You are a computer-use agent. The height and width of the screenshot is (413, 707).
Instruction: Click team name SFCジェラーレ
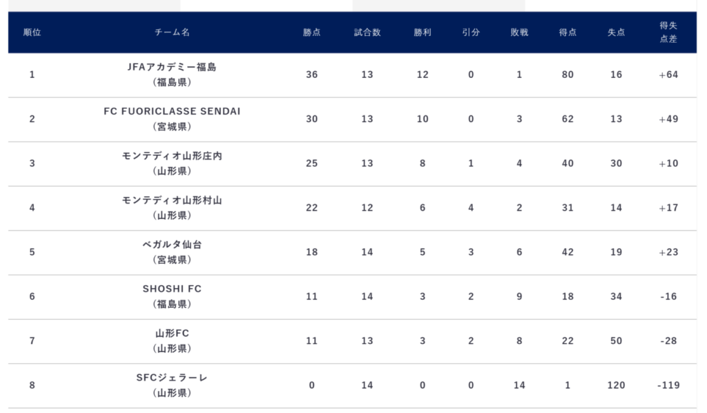click(x=172, y=378)
